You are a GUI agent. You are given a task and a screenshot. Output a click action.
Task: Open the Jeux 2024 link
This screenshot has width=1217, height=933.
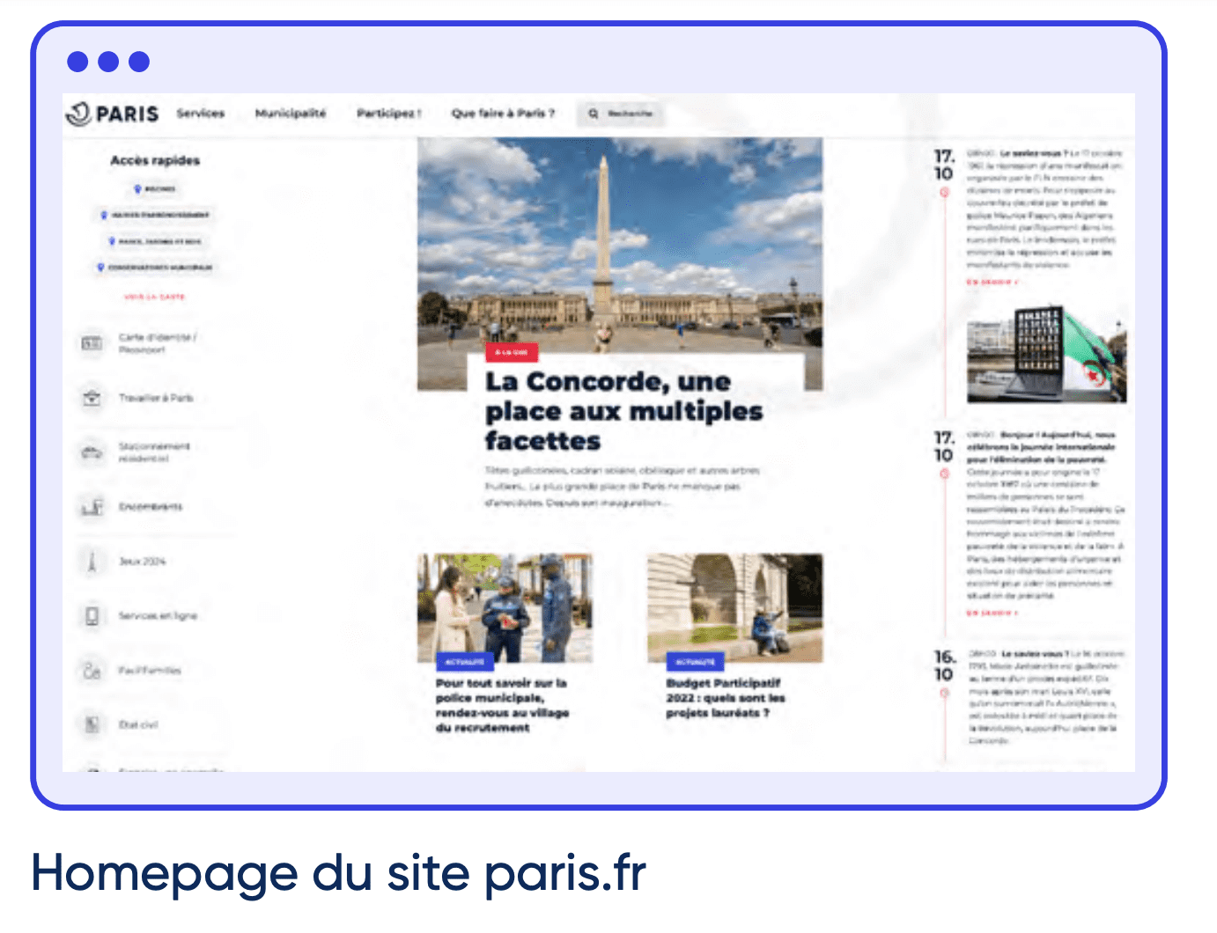click(x=142, y=562)
